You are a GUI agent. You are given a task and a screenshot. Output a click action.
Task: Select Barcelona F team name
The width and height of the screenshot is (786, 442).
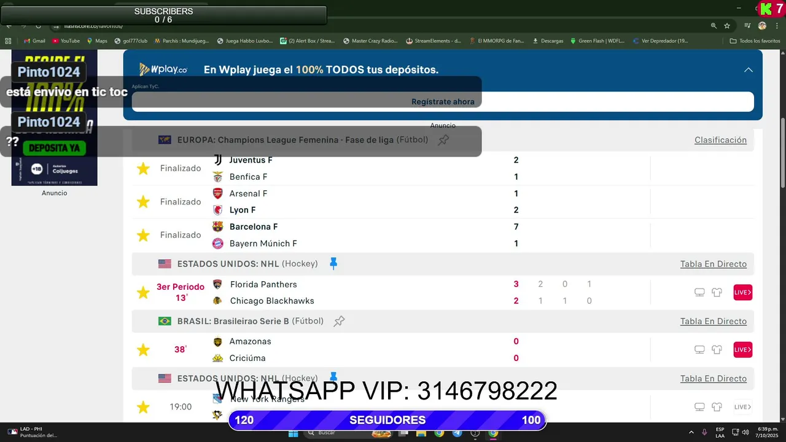tap(254, 227)
